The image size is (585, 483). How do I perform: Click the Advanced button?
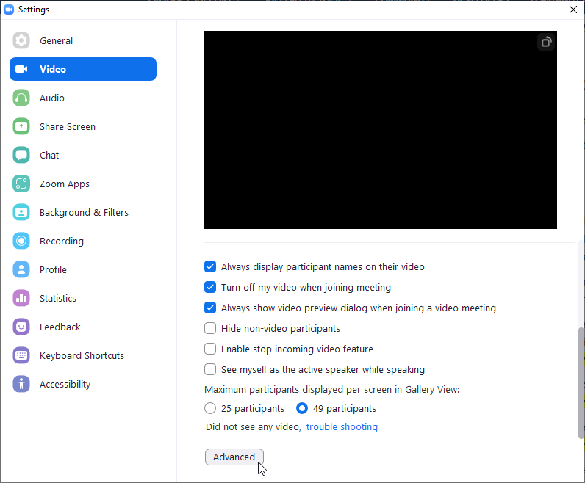pos(234,457)
